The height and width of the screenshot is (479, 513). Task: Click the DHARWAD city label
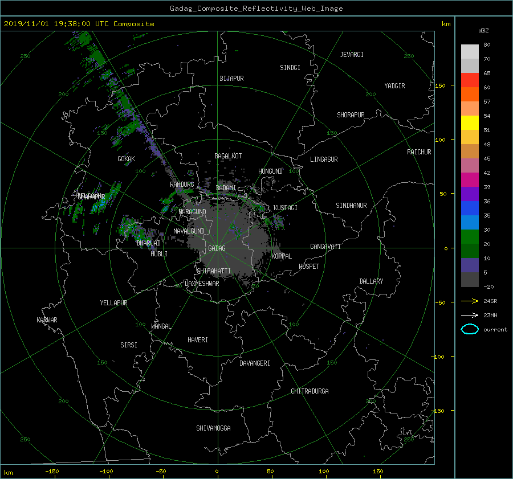[148, 243]
